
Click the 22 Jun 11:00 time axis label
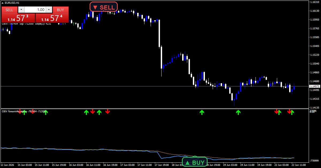(299, 165)
